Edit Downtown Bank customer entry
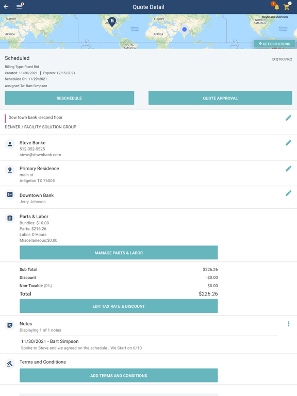Viewport: 297px width, 396px height. 288,193
